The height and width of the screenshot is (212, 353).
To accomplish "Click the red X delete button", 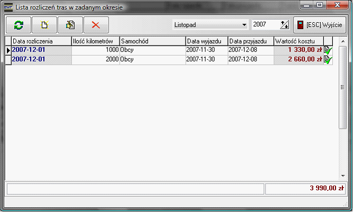I will tap(96, 25).
